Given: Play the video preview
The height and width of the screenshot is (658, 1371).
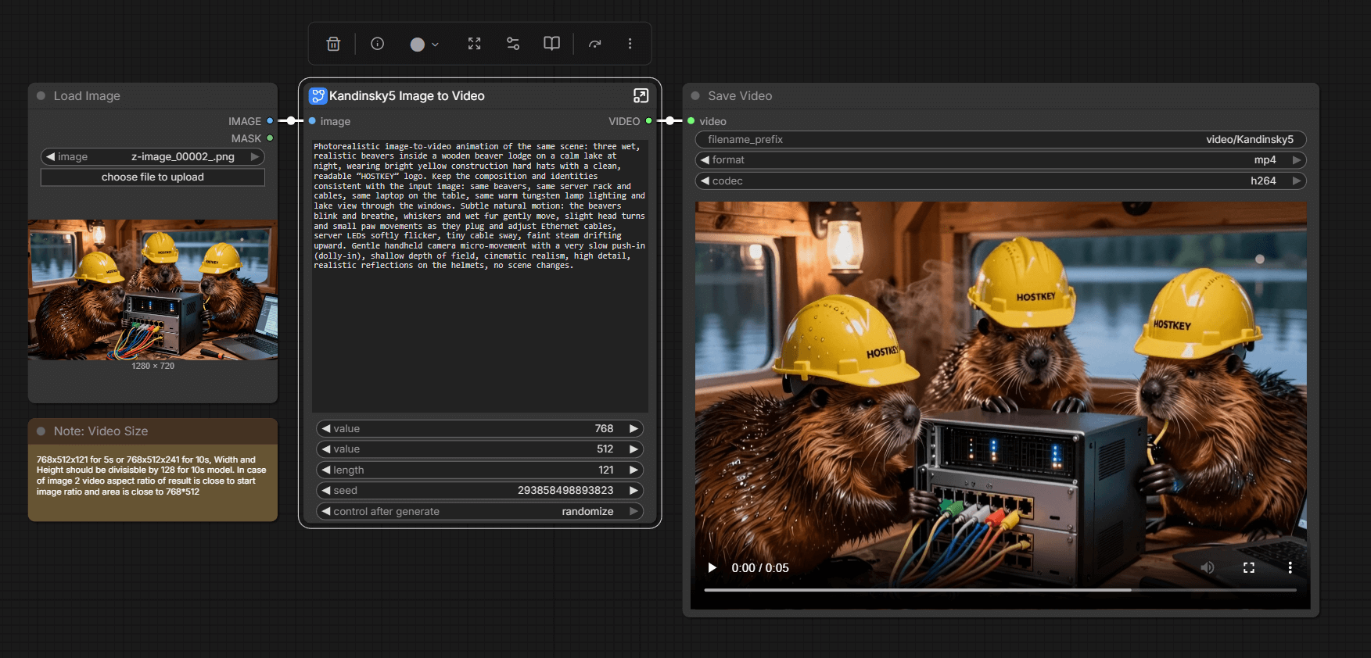Looking at the screenshot, I should (x=712, y=567).
